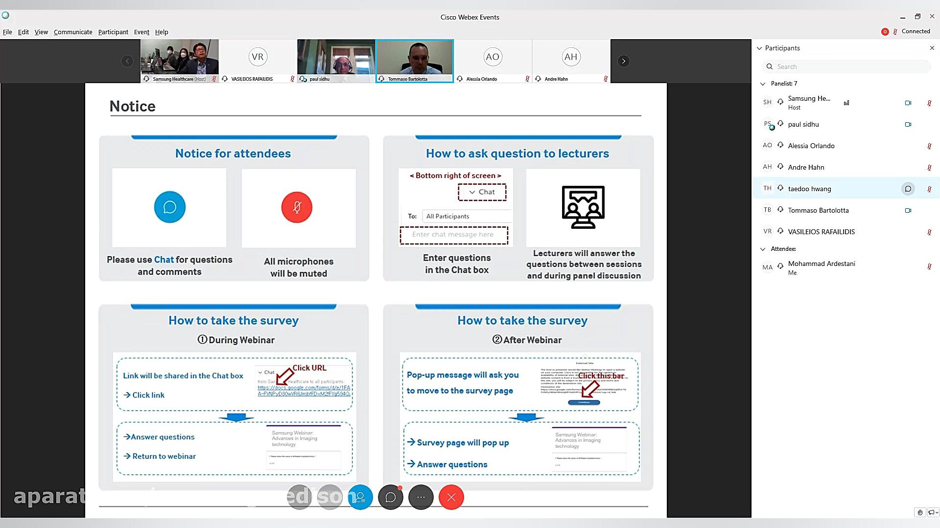Select VASILEIOS RAFAILIDIS name in participant list
The height and width of the screenshot is (528, 940).
click(821, 232)
